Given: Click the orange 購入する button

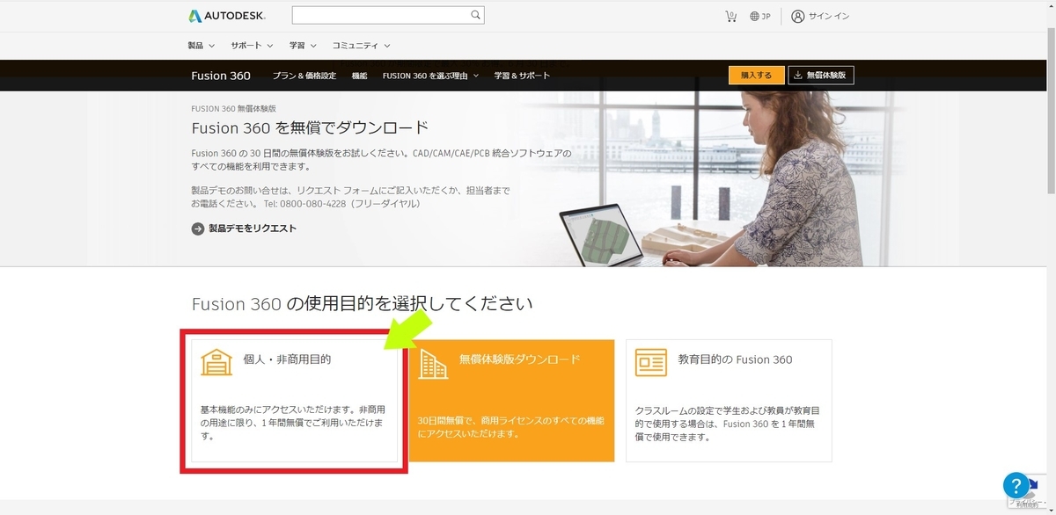Looking at the screenshot, I should (x=755, y=75).
